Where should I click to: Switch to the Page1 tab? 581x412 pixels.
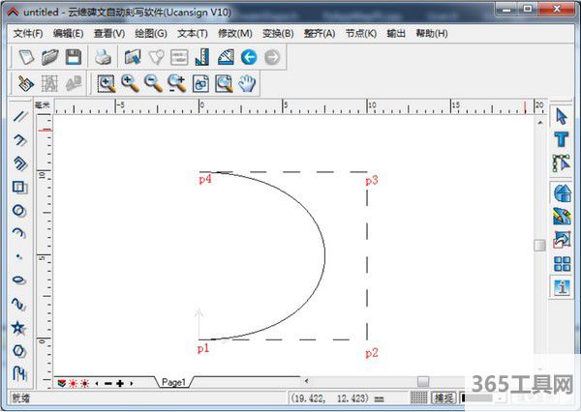coord(174,383)
